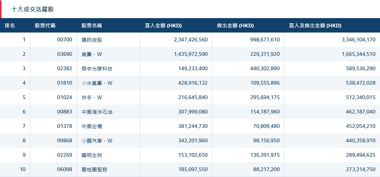380x177 pixels.
Task: Select stock name 藥明生物
Action: (92, 155)
